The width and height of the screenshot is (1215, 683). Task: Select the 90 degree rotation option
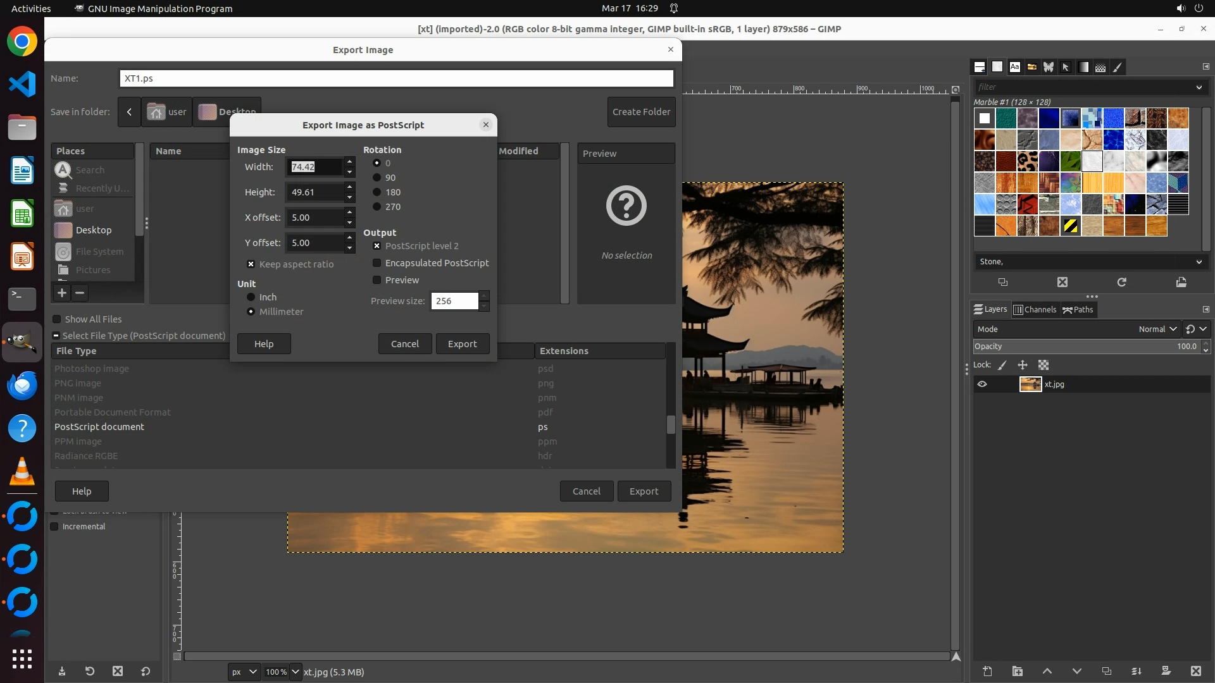[x=377, y=178]
